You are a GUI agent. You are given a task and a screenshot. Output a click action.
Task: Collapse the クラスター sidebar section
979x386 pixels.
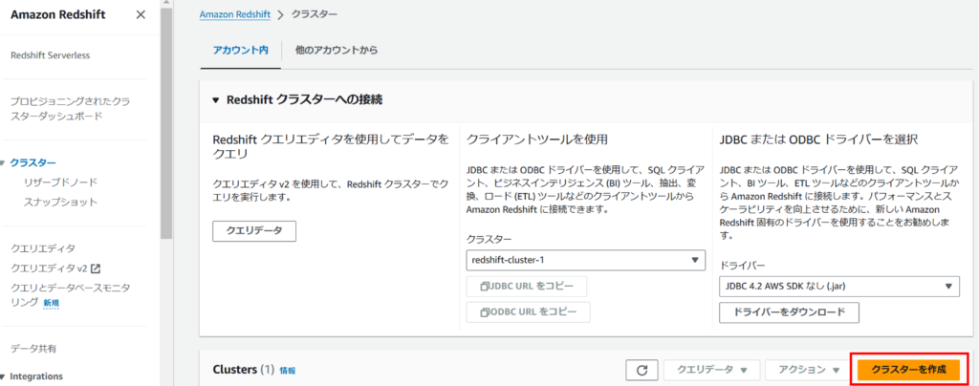click(x=3, y=163)
